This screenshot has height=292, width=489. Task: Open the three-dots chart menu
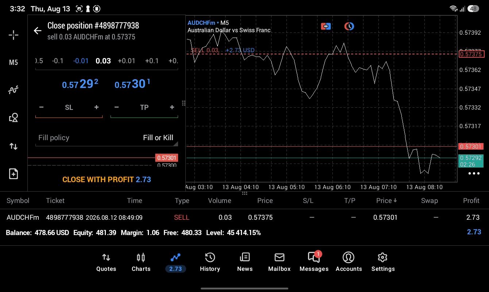[x=474, y=173]
